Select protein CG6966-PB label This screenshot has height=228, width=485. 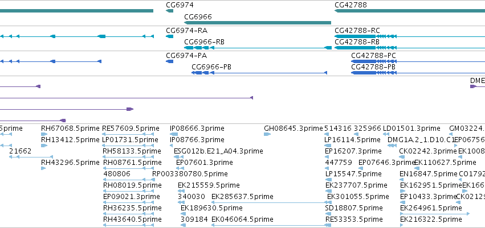(211, 67)
